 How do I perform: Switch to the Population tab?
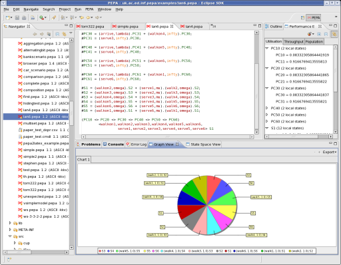[314, 42]
